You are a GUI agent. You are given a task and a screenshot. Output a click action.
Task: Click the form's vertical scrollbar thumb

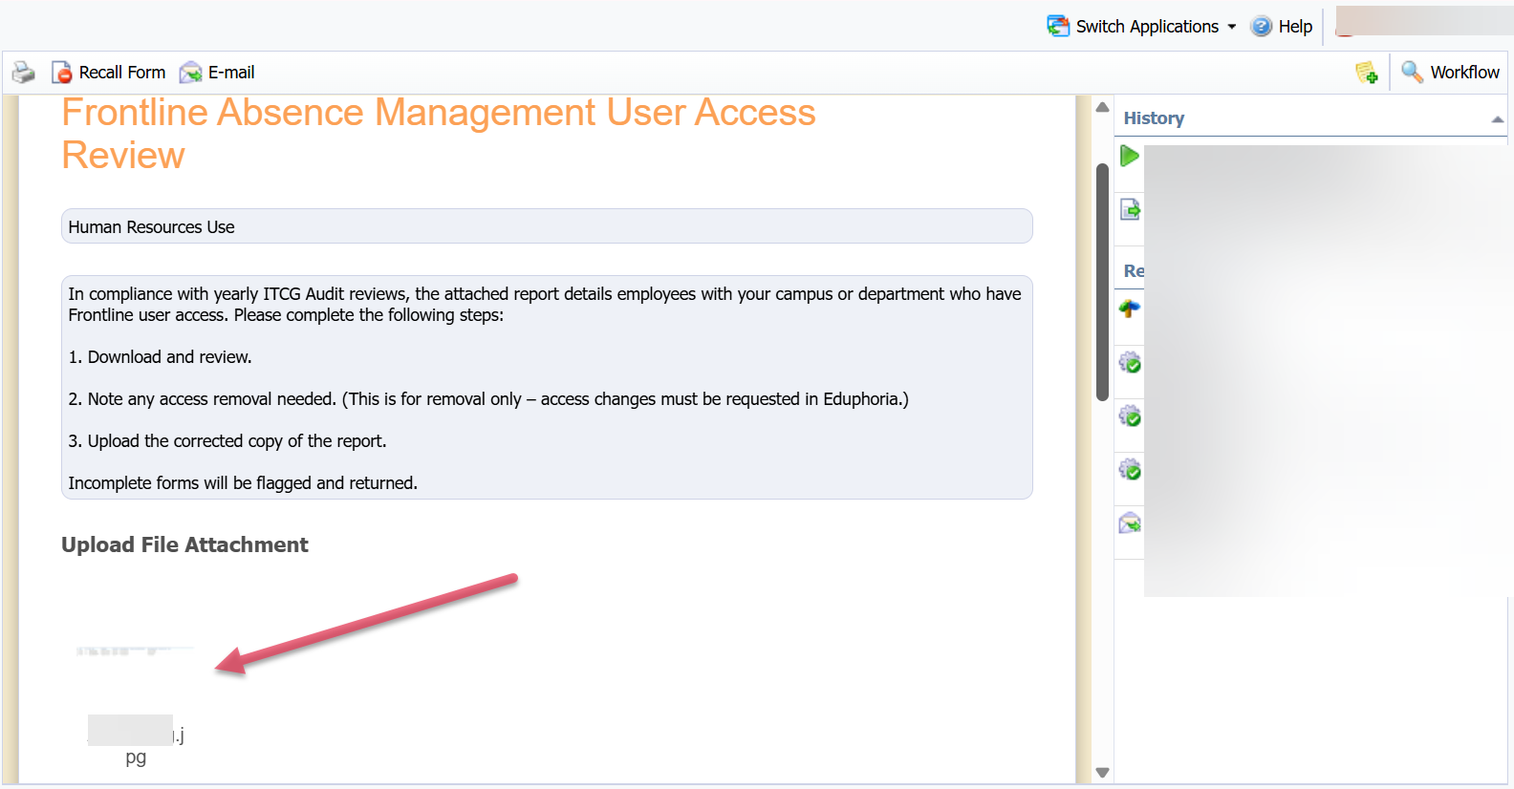tap(1102, 282)
